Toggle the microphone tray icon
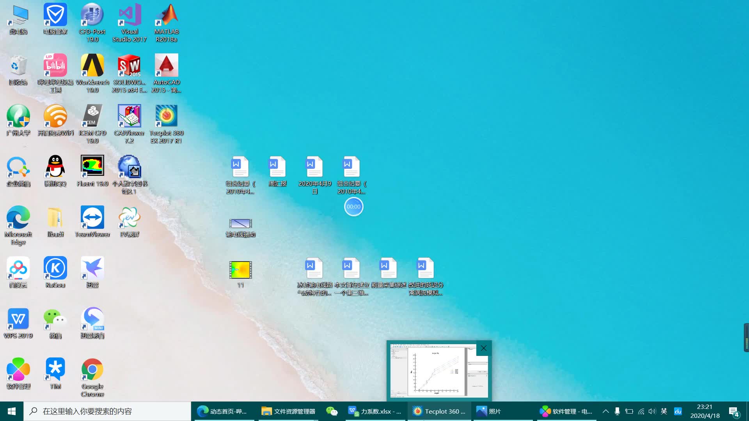This screenshot has height=421, width=749. [617, 411]
